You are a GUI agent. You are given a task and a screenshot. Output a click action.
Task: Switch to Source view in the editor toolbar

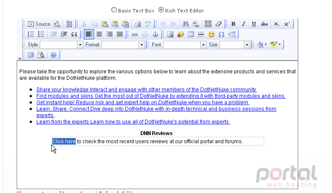coord(39,24)
